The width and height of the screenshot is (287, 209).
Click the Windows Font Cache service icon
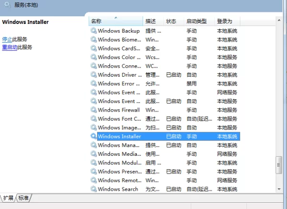point(94,118)
